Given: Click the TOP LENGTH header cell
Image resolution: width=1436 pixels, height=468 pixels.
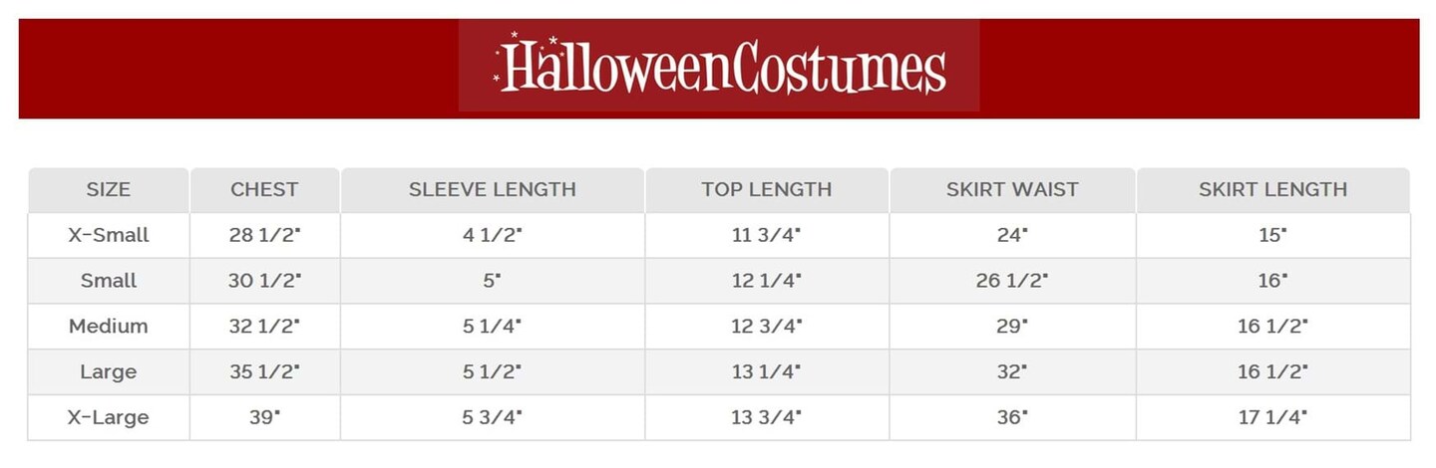Looking at the screenshot, I should (766, 189).
